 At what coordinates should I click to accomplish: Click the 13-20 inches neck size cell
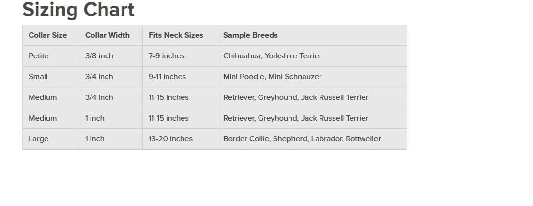pos(170,139)
